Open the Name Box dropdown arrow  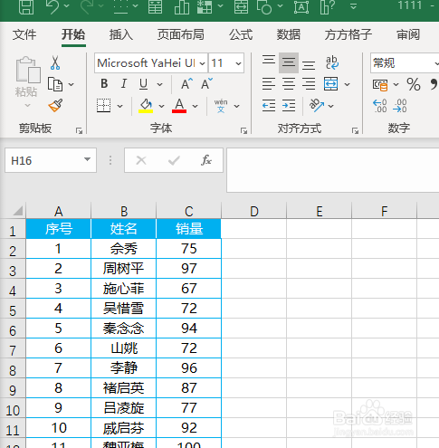[87, 159]
